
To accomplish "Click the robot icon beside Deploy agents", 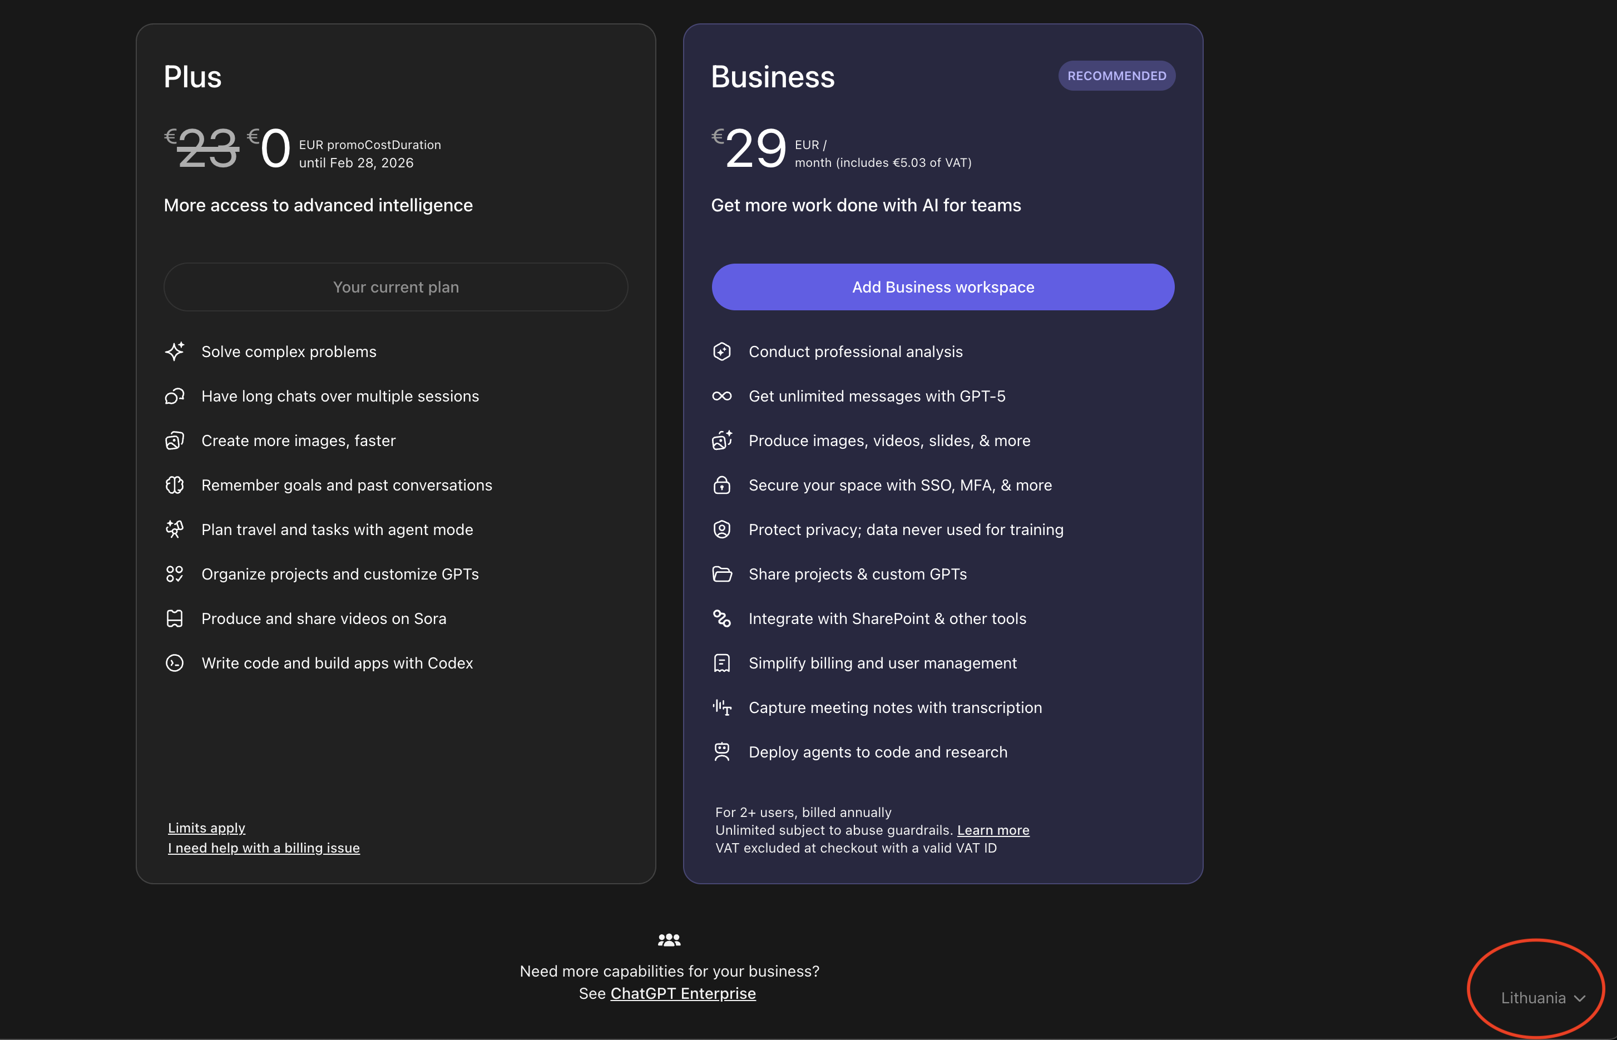I will pos(722,752).
